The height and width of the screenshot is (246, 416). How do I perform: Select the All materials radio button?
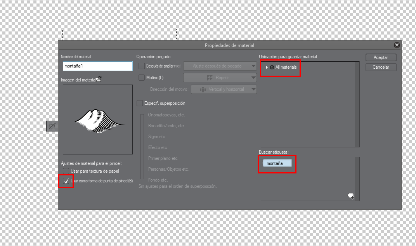[x=272, y=68]
